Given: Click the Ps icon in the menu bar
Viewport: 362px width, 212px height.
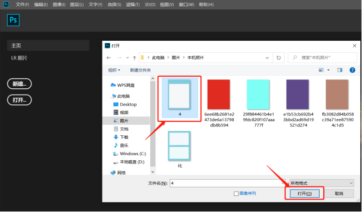Looking at the screenshot, I should coord(6,4).
